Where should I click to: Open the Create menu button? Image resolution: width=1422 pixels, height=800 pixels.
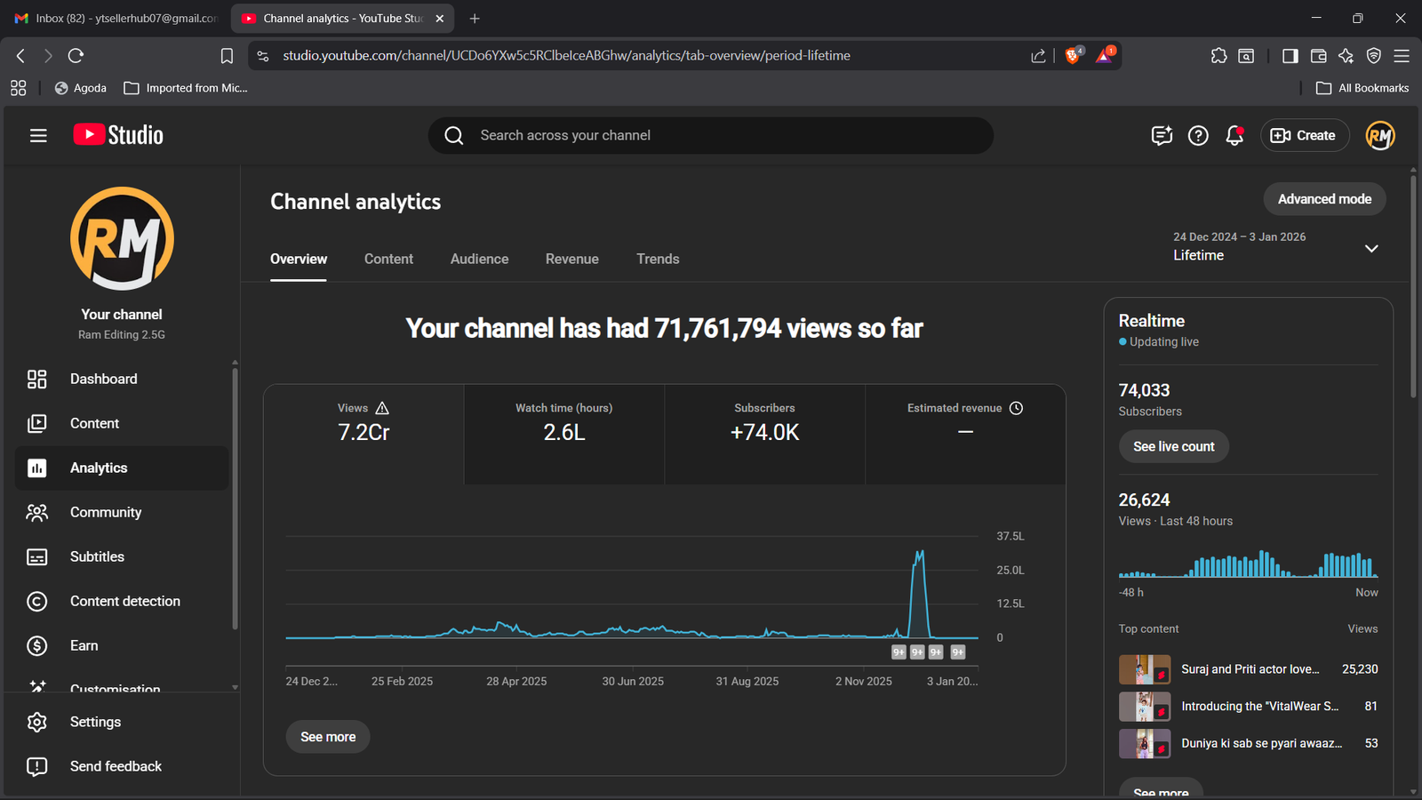pos(1304,135)
